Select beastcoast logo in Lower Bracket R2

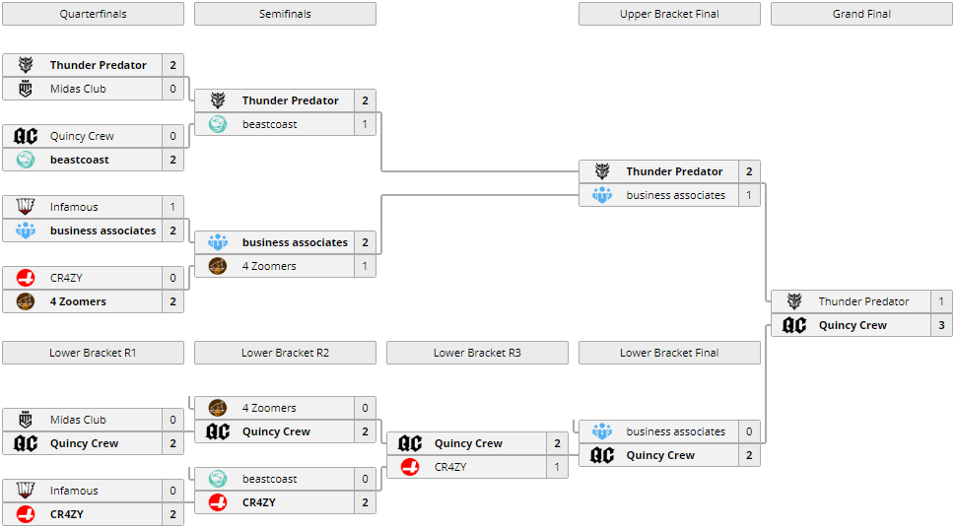[218, 479]
